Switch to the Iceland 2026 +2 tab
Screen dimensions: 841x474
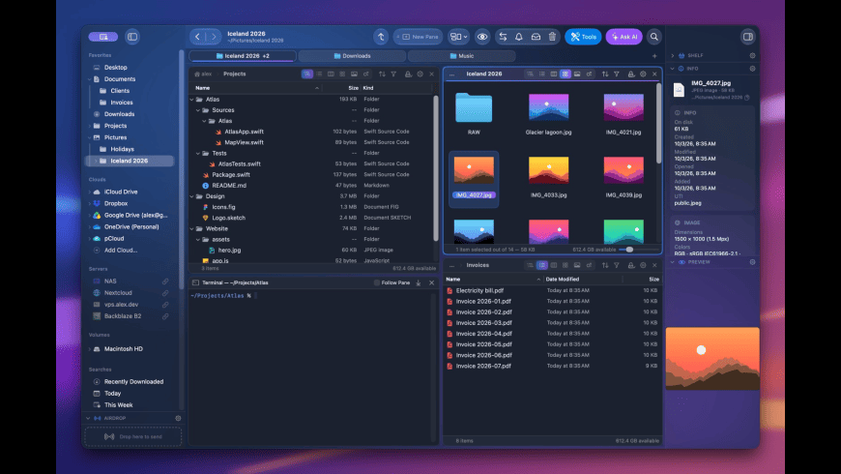243,56
